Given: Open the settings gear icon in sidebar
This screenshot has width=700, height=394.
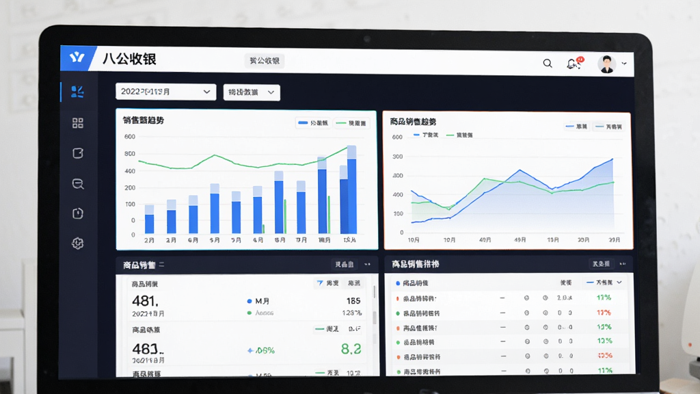Looking at the screenshot, I should coord(78,243).
